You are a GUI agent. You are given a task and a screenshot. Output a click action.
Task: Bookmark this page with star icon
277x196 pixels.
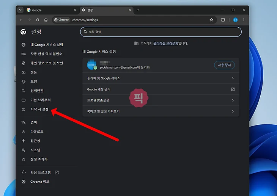[x=211, y=20]
